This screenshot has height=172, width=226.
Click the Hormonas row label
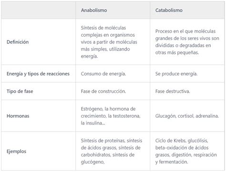(x=18, y=116)
